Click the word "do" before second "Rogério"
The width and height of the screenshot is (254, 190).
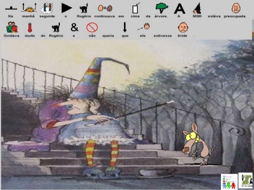[x=43, y=36]
